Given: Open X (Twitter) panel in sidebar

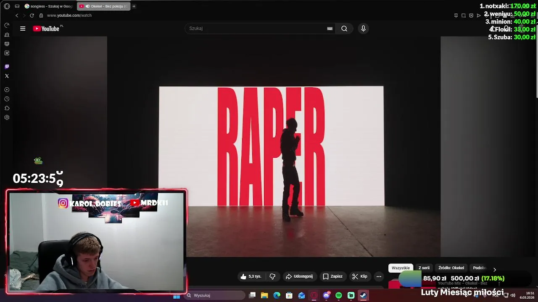Looking at the screenshot, I should (7, 76).
